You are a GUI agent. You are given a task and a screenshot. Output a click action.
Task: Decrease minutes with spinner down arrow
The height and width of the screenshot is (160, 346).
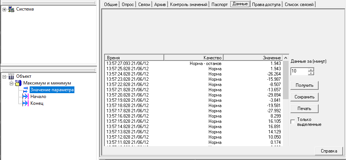point(311,73)
